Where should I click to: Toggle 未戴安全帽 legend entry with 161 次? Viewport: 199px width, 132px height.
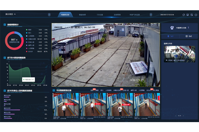(x=36, y=39)
